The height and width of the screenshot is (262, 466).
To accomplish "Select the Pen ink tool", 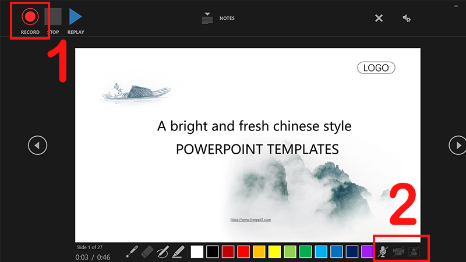I will tap(163, 252).
